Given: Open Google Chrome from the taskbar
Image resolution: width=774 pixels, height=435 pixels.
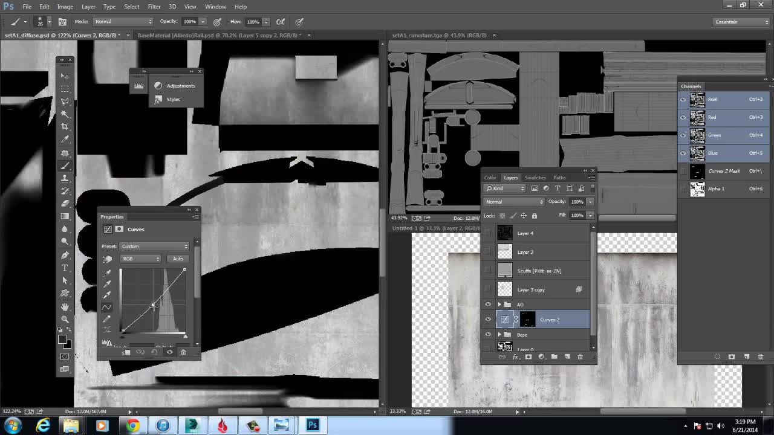Looking at the screenshot, I should [x=132, y=425].
